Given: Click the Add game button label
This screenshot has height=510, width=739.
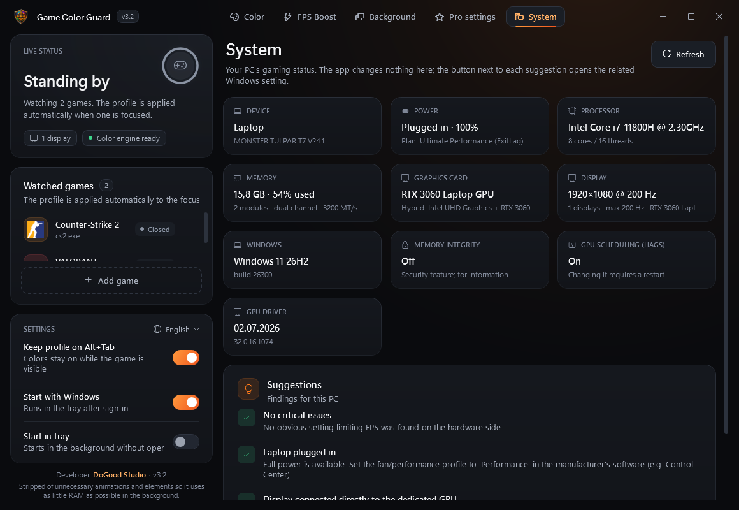Looking at the screenshot, I should pyautogui.click(x=118, y=280).
